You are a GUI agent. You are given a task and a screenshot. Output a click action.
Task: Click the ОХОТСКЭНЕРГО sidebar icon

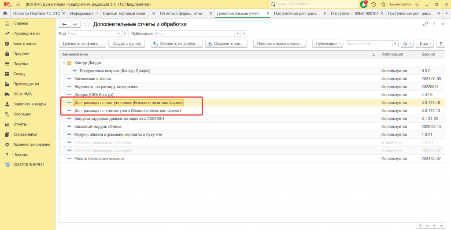7,165
